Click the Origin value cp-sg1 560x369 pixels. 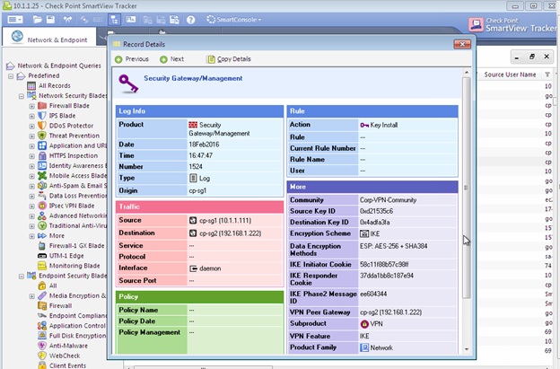pos(197,190)
